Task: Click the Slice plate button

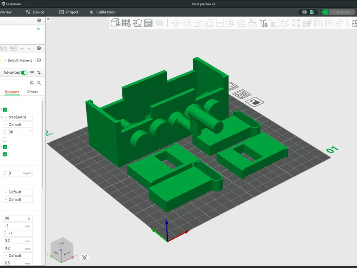Action: pos(341,13)
